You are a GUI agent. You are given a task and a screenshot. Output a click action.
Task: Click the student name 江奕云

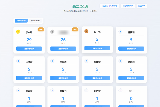[x=29, y=62]
